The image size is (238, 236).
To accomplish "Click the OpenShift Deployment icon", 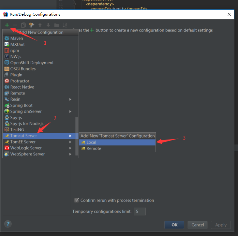I will [x=7, y=63].
